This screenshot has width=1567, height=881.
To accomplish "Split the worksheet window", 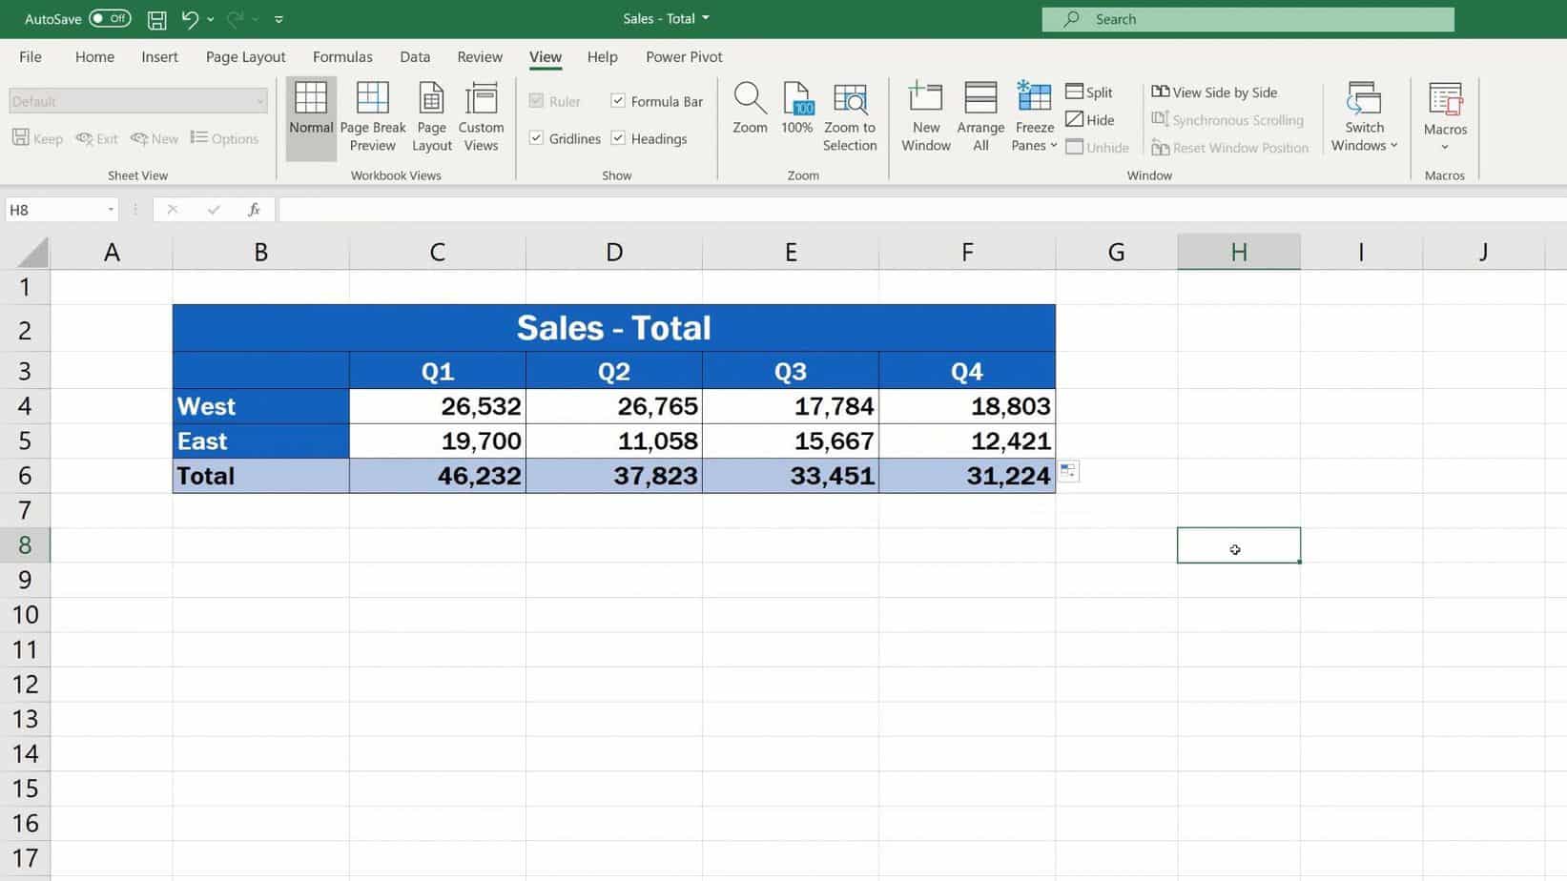I will 1090,92.
